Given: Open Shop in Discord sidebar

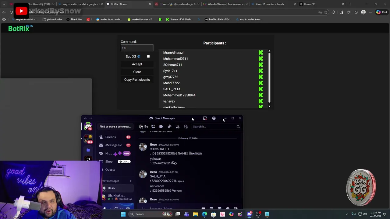Looking at the screenshot, I should (x=115, y=162).
